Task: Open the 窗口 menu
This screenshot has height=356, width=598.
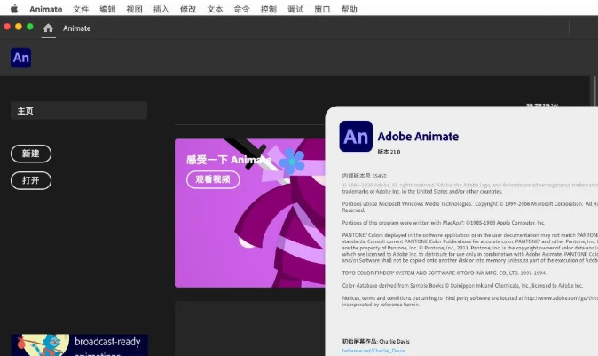Action: pyautogui.click(x=322, y=9)
